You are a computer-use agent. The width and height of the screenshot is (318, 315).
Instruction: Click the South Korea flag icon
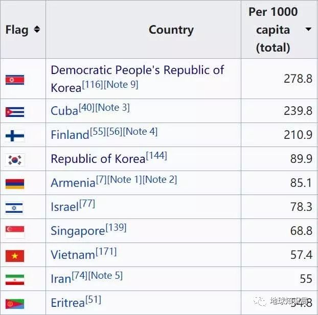point(15,159)
